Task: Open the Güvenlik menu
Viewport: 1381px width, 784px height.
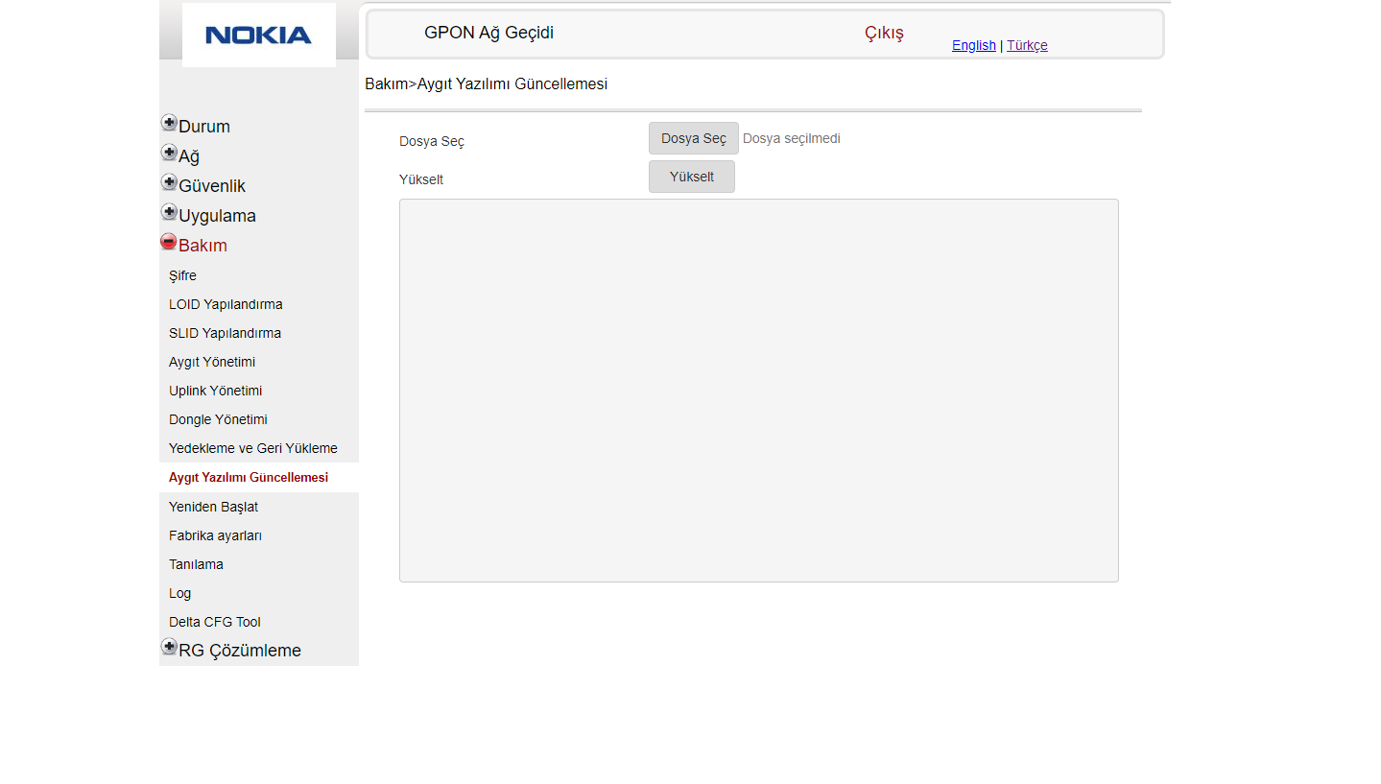Action: 212,186
